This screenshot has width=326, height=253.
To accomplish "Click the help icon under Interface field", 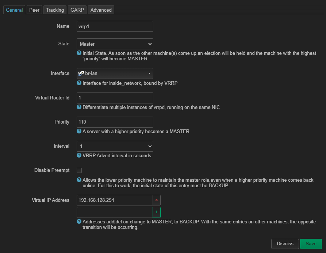I will [x=79, y=83].
